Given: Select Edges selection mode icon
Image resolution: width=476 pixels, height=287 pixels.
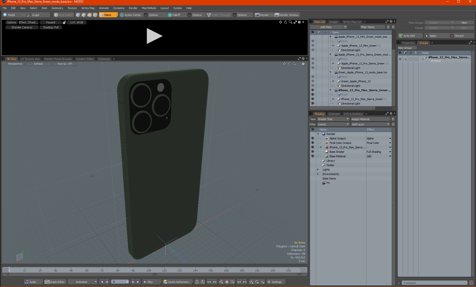Looking at the screenshot, I should coord(84,15).
